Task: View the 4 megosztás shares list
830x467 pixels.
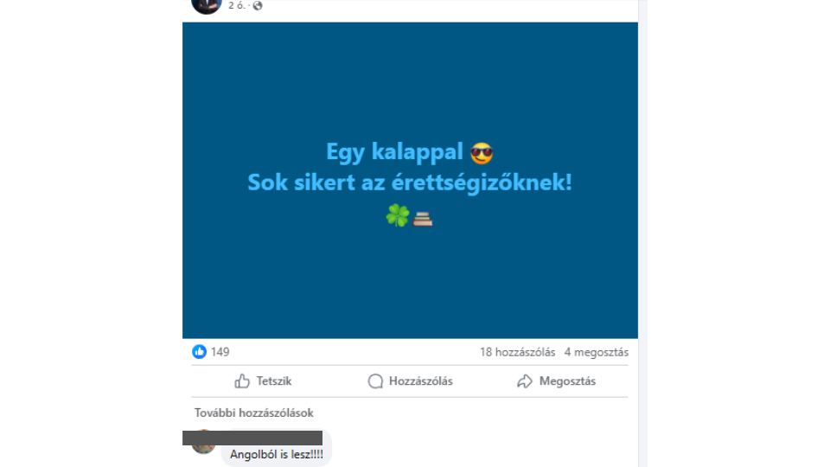Action: 597,352
